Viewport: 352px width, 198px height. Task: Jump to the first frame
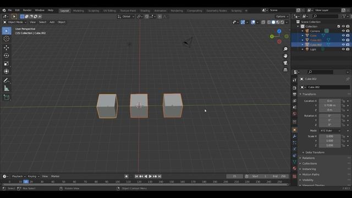[136, 177]
